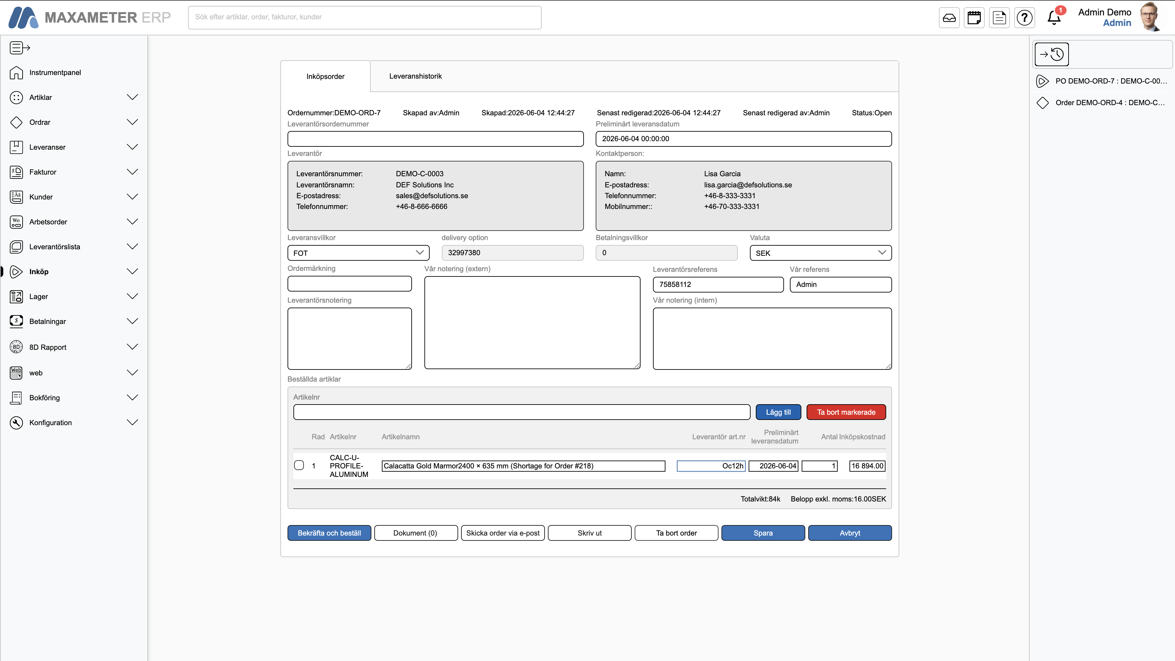Expand the Leveranser submenu chevron
1175x661 pixels.
tap(132, 147)
